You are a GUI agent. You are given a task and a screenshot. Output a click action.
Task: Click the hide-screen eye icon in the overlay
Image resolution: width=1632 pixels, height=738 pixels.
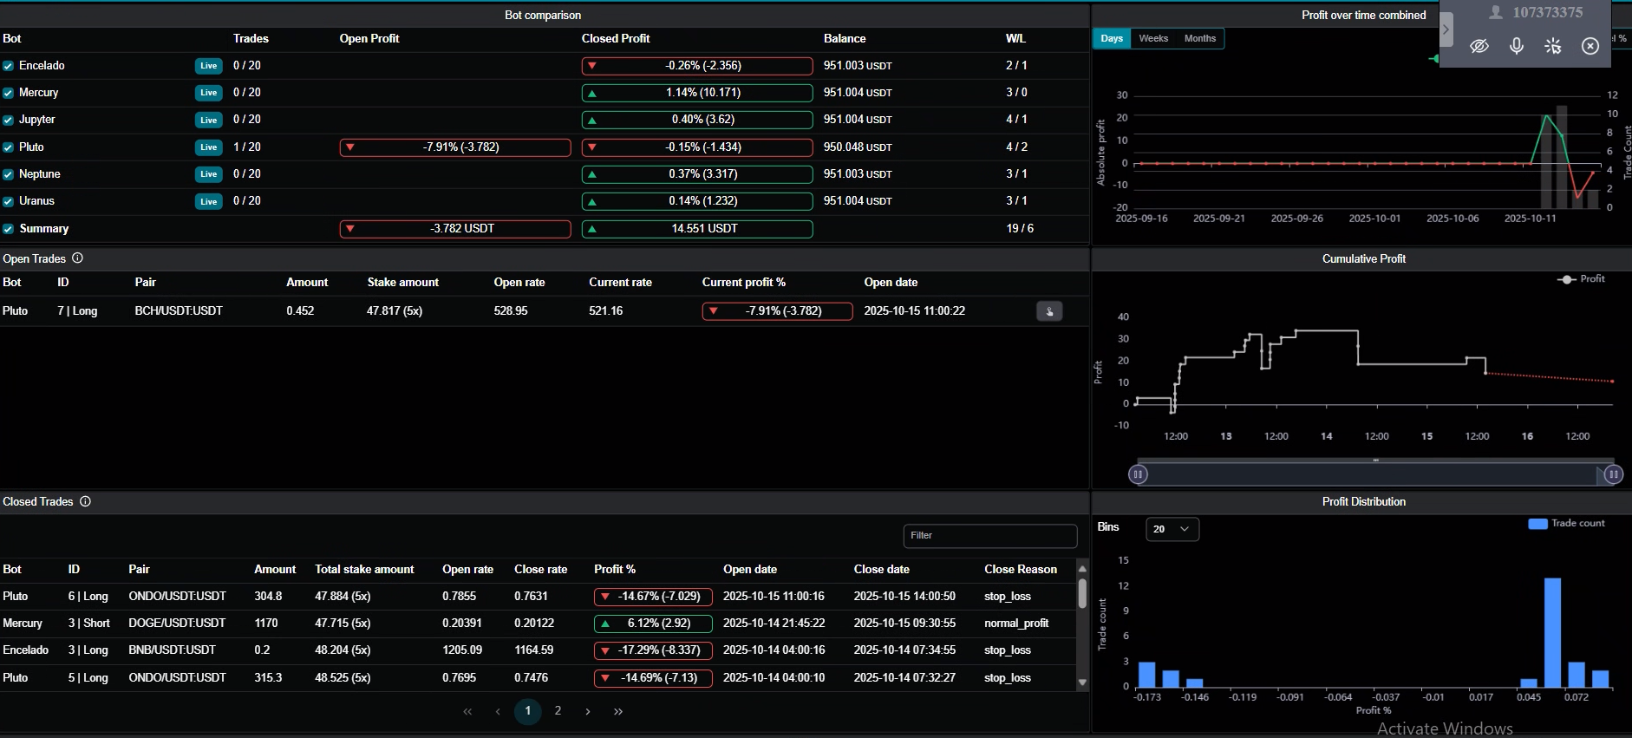[x=1479, y=46]
